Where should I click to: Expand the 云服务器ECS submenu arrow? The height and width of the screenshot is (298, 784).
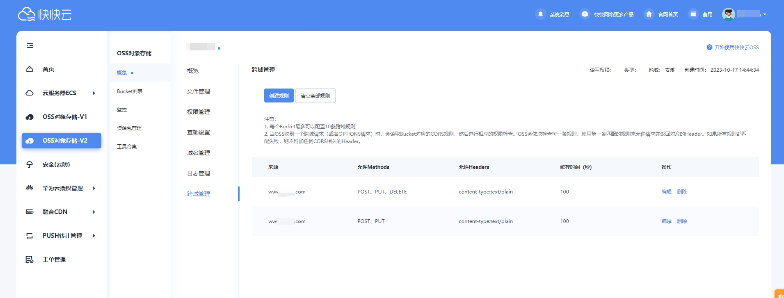94,93
